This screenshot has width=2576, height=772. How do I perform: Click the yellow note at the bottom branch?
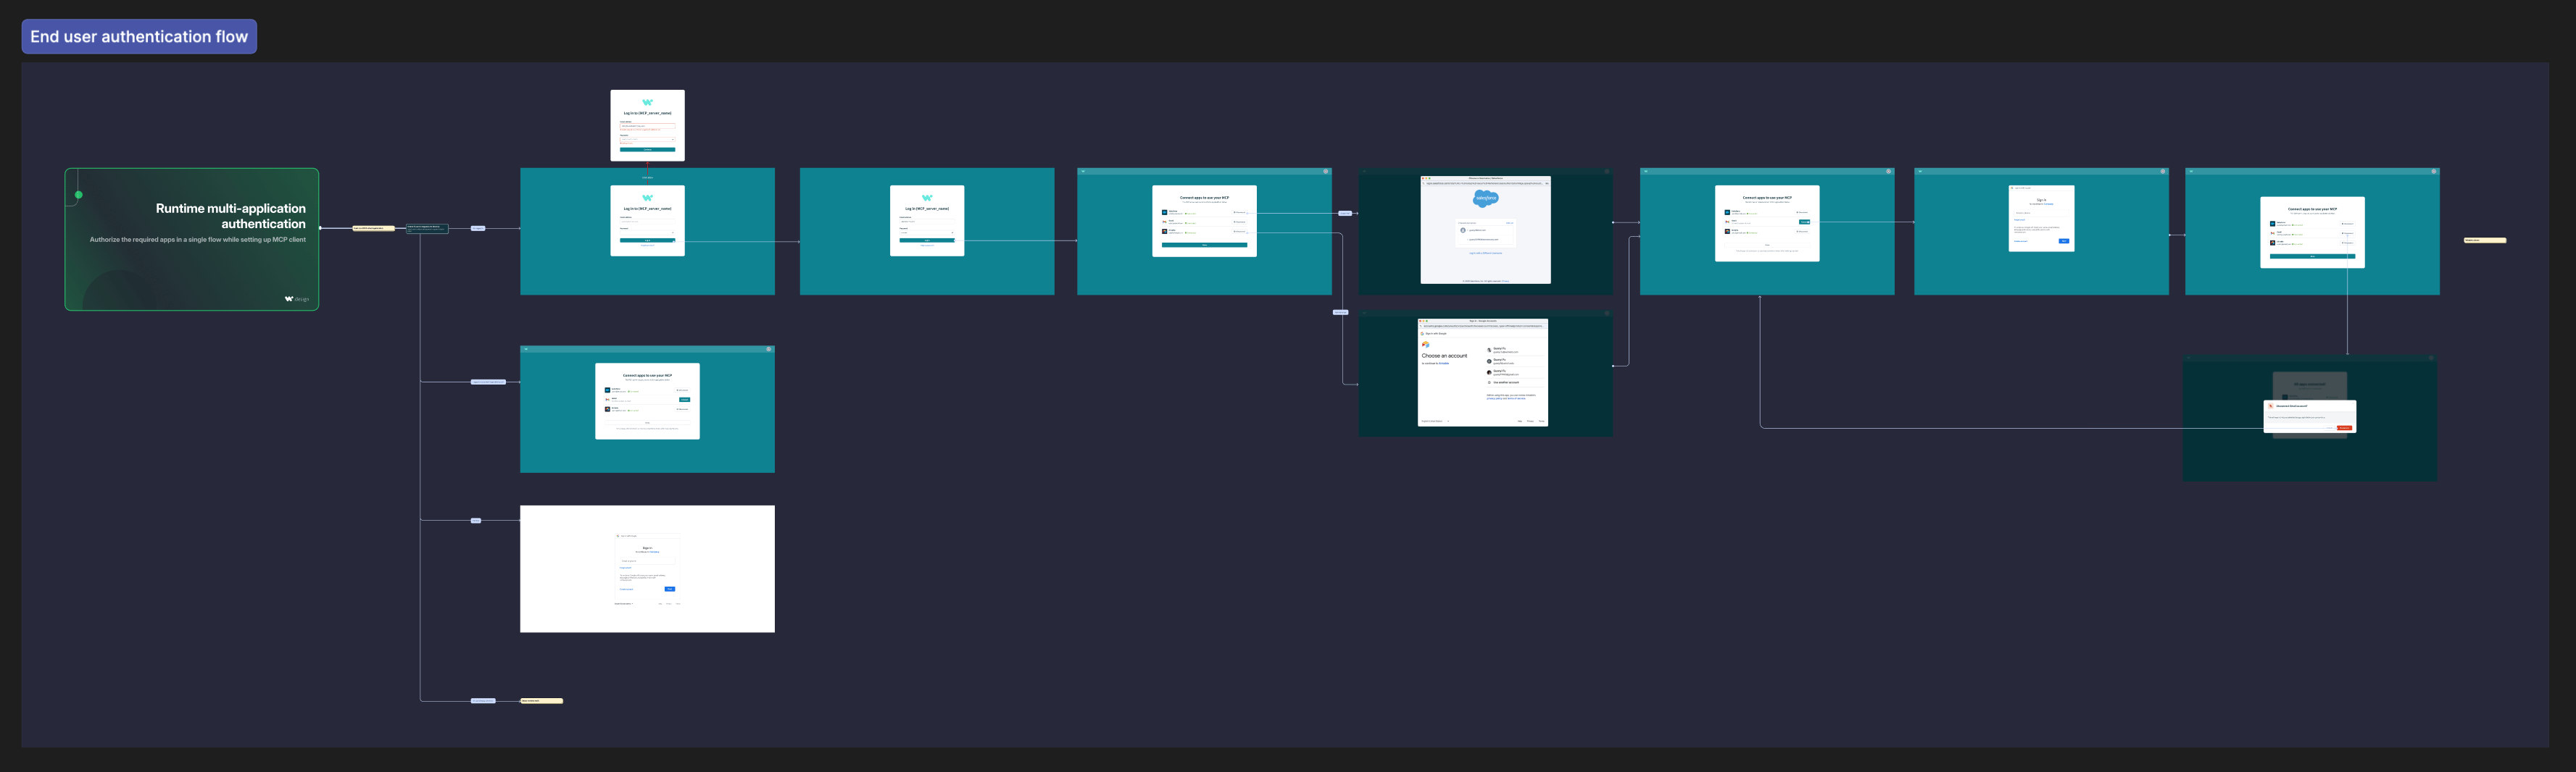click(x=542, y=701)
